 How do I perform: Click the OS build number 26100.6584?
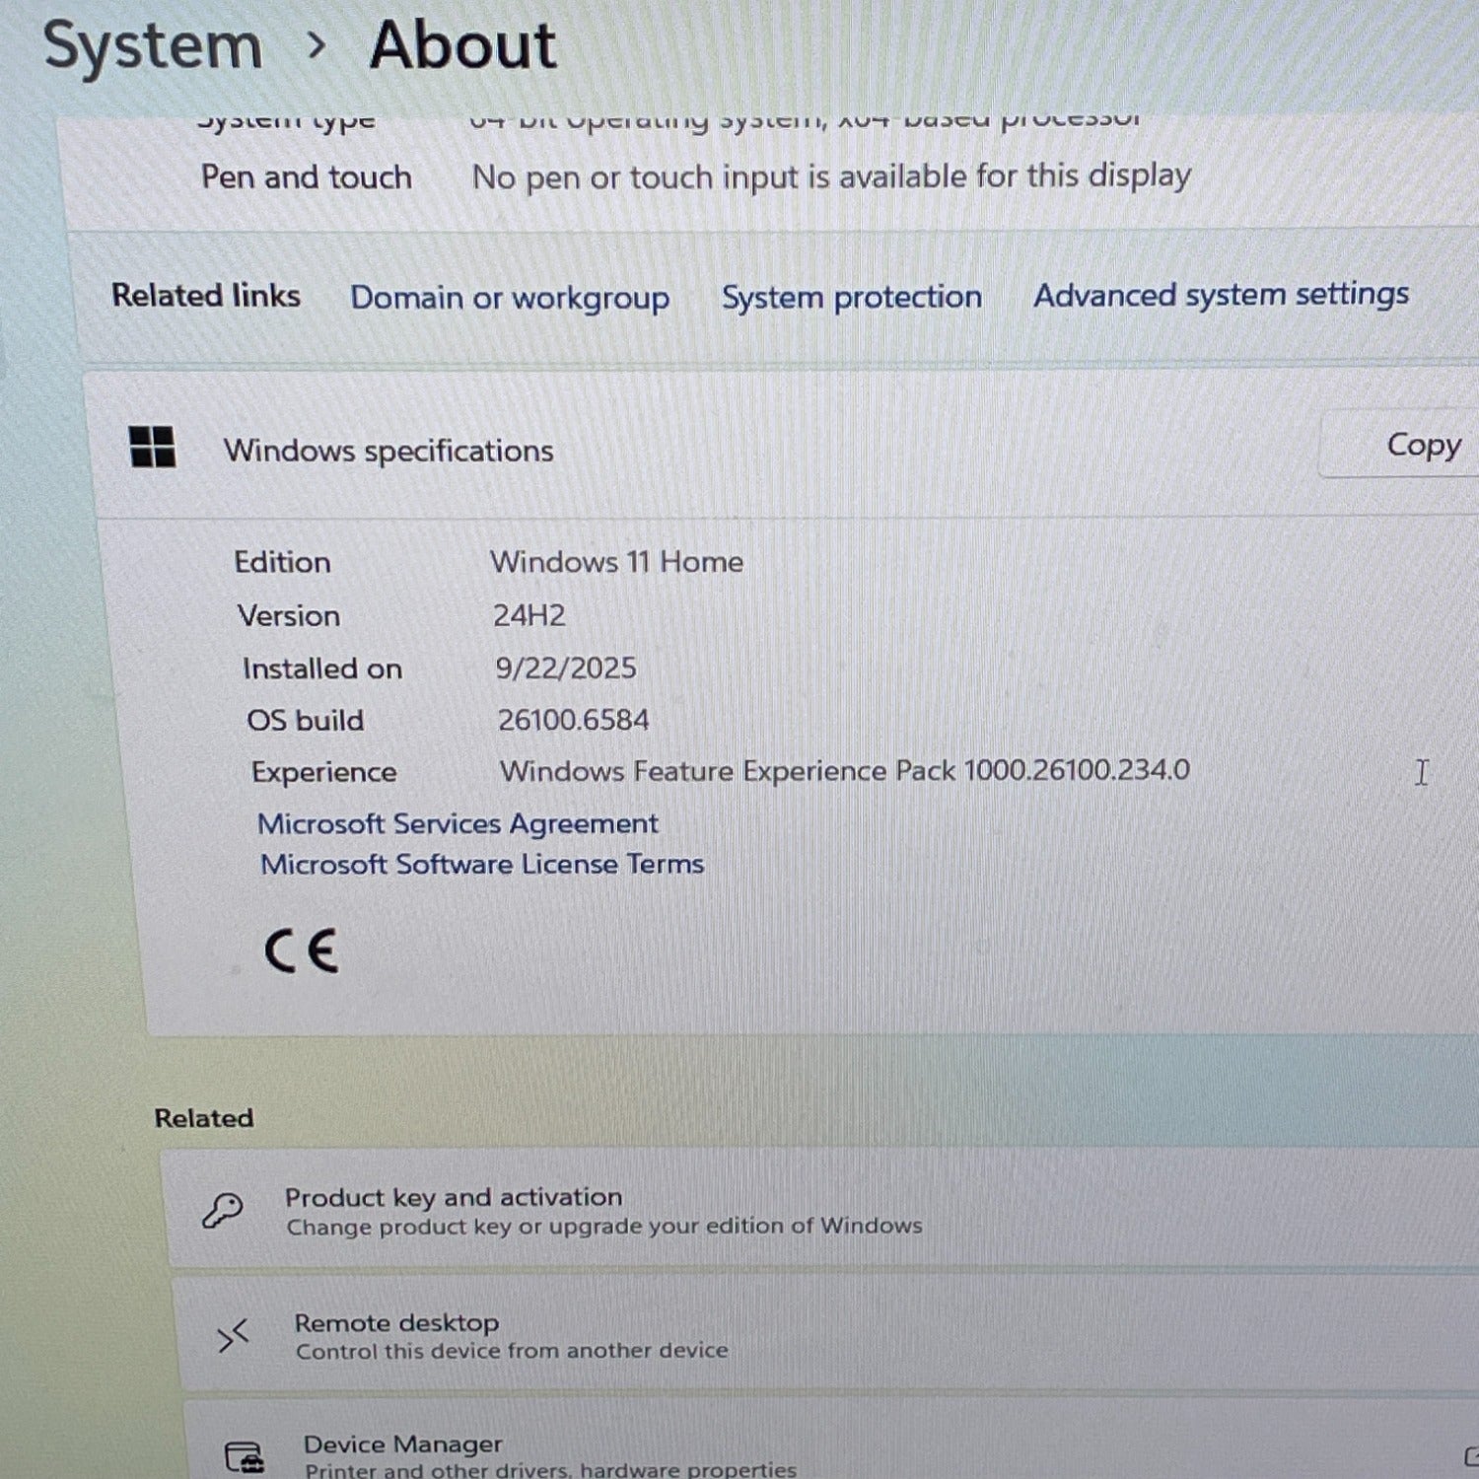[573, 720]
